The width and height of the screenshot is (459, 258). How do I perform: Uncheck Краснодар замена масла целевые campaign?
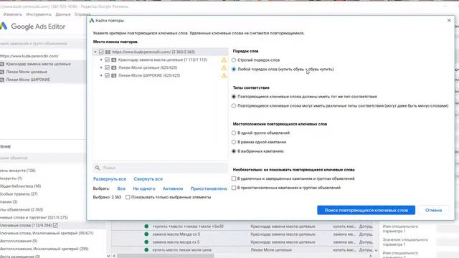[x=107, y=59]
